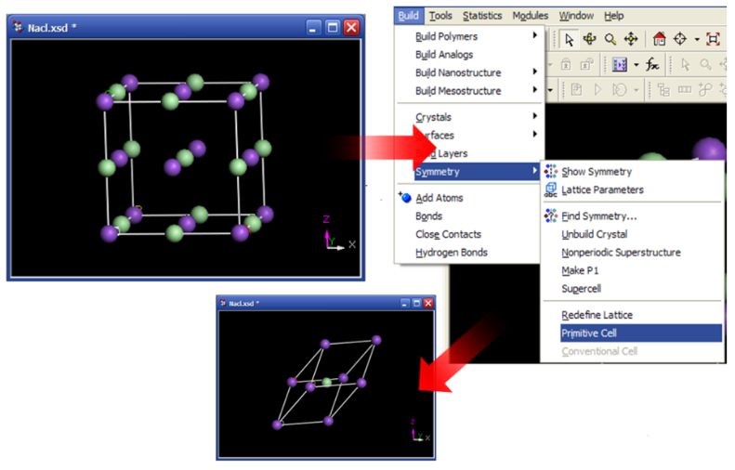Click the fit-to-view bracket icon

[x=713, y=39]
